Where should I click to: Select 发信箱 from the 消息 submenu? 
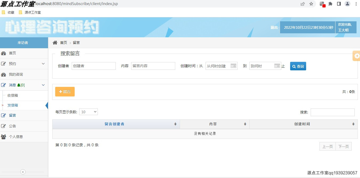coord(13,105)
